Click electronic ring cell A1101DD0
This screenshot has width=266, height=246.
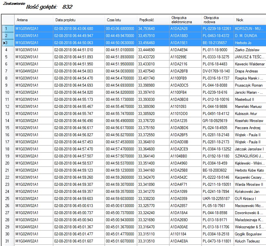(x=185, y=114)
